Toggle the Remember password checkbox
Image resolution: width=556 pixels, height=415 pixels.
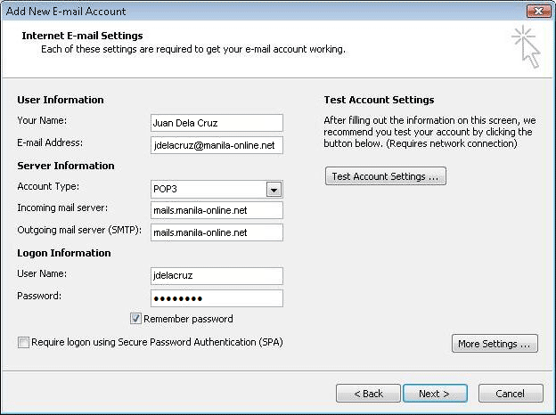(x=135, y=318)
